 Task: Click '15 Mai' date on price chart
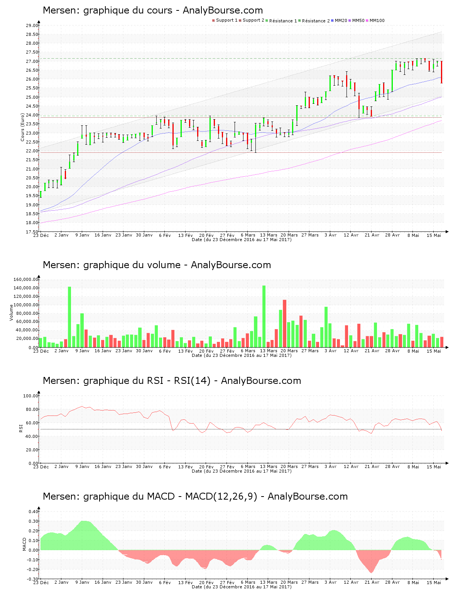click(x=434, y=235)
